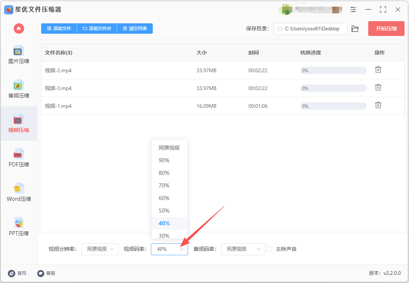Screen dimensions: 409x283
Task: Select file name 视频-3.mp4
Action: click(x=58, y=88)
